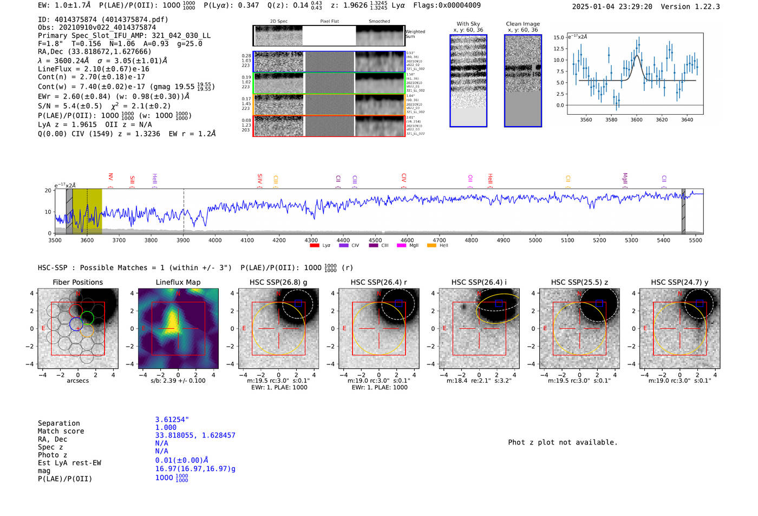Click the Q(0.00) CIV (1549) line
Image resolution: width=758 pixels, height=516 pixels.
[127, 134]
